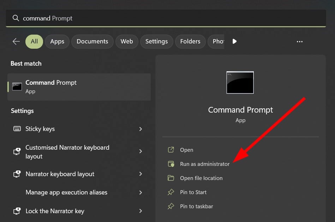Click the three-dot more options icon
Viewport: 335px width, 222px height.
coord(300,42)
